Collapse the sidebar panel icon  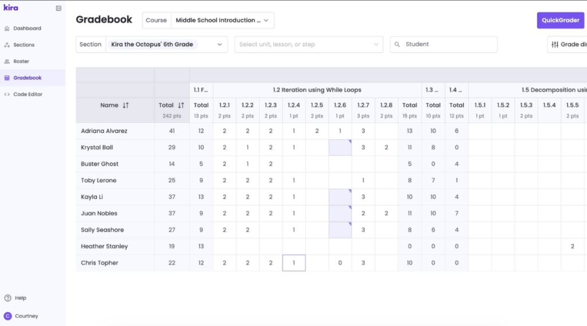pyautogui.click(x=58, y=8)
